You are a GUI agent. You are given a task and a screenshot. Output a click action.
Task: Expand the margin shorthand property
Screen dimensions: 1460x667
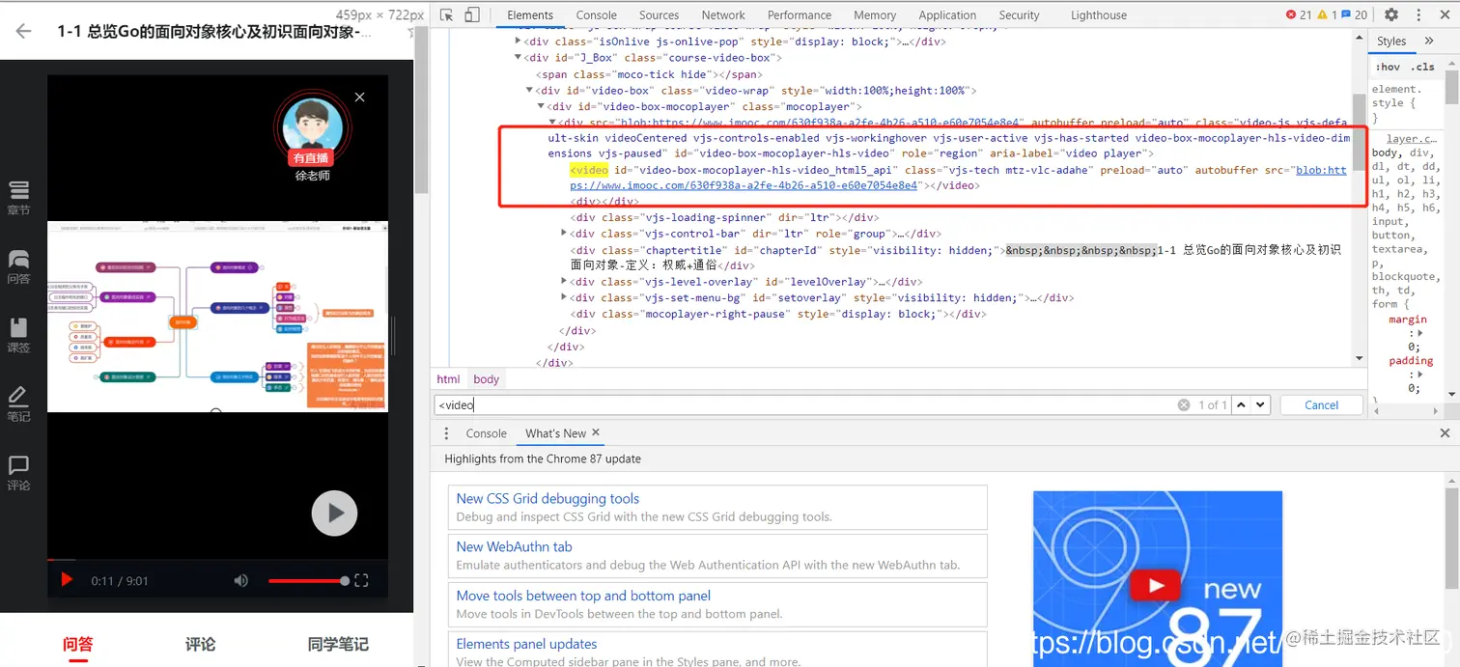point(1420,333)
